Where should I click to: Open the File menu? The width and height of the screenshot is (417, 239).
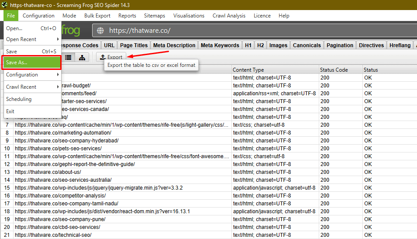click(x=11, y=16)
